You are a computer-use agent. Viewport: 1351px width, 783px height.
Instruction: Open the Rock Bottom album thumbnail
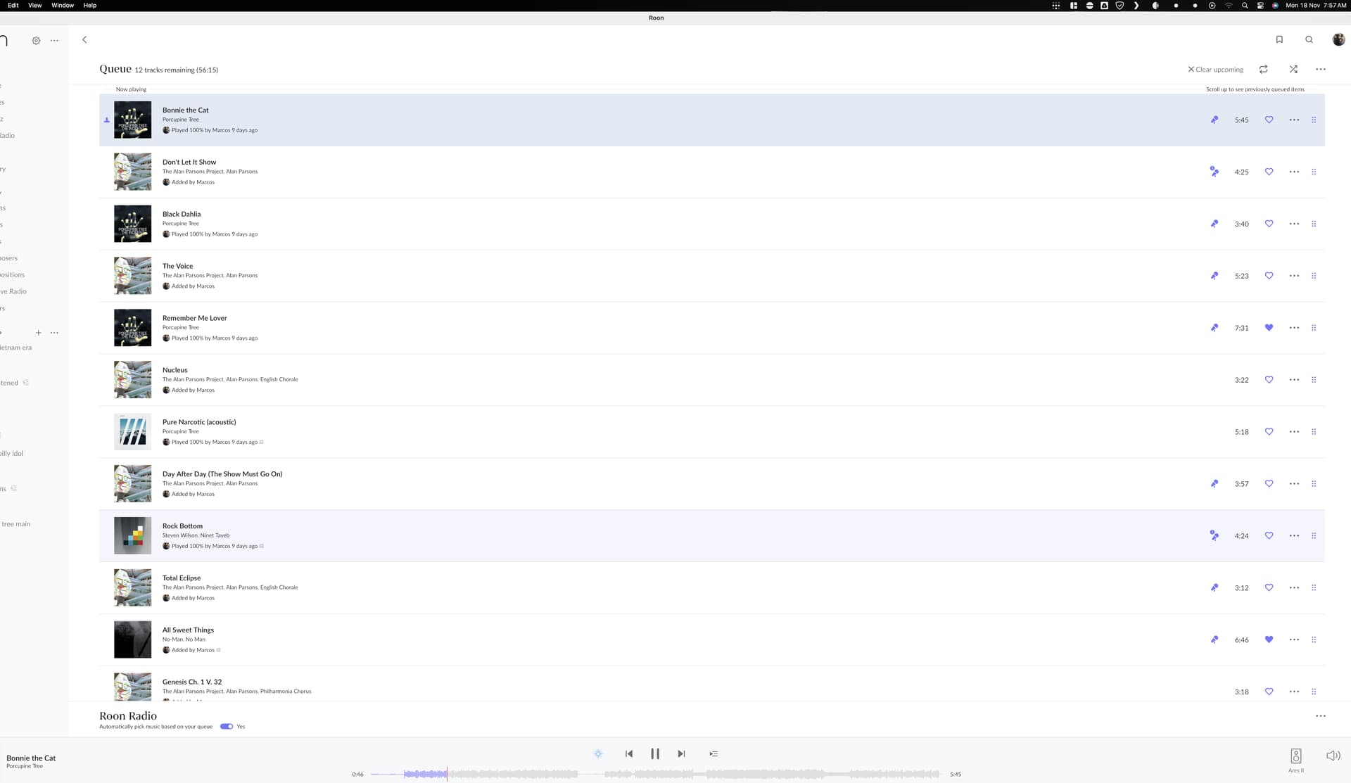coord(132,535)
